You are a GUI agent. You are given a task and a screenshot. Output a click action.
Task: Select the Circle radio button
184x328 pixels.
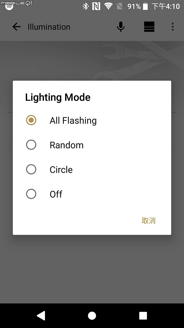pyautogui.click(x=31, y=169)
